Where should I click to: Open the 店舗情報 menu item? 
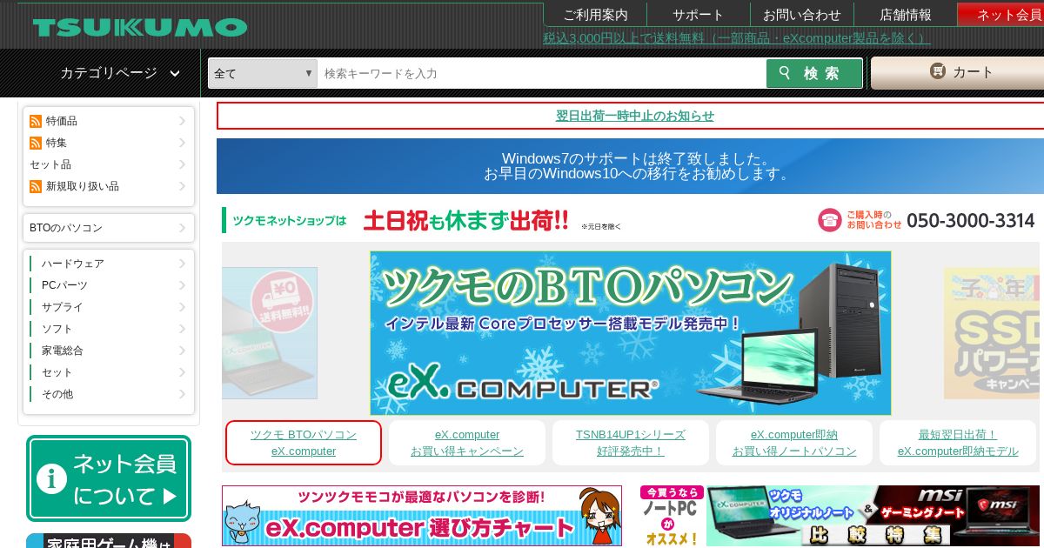[906, 15]
